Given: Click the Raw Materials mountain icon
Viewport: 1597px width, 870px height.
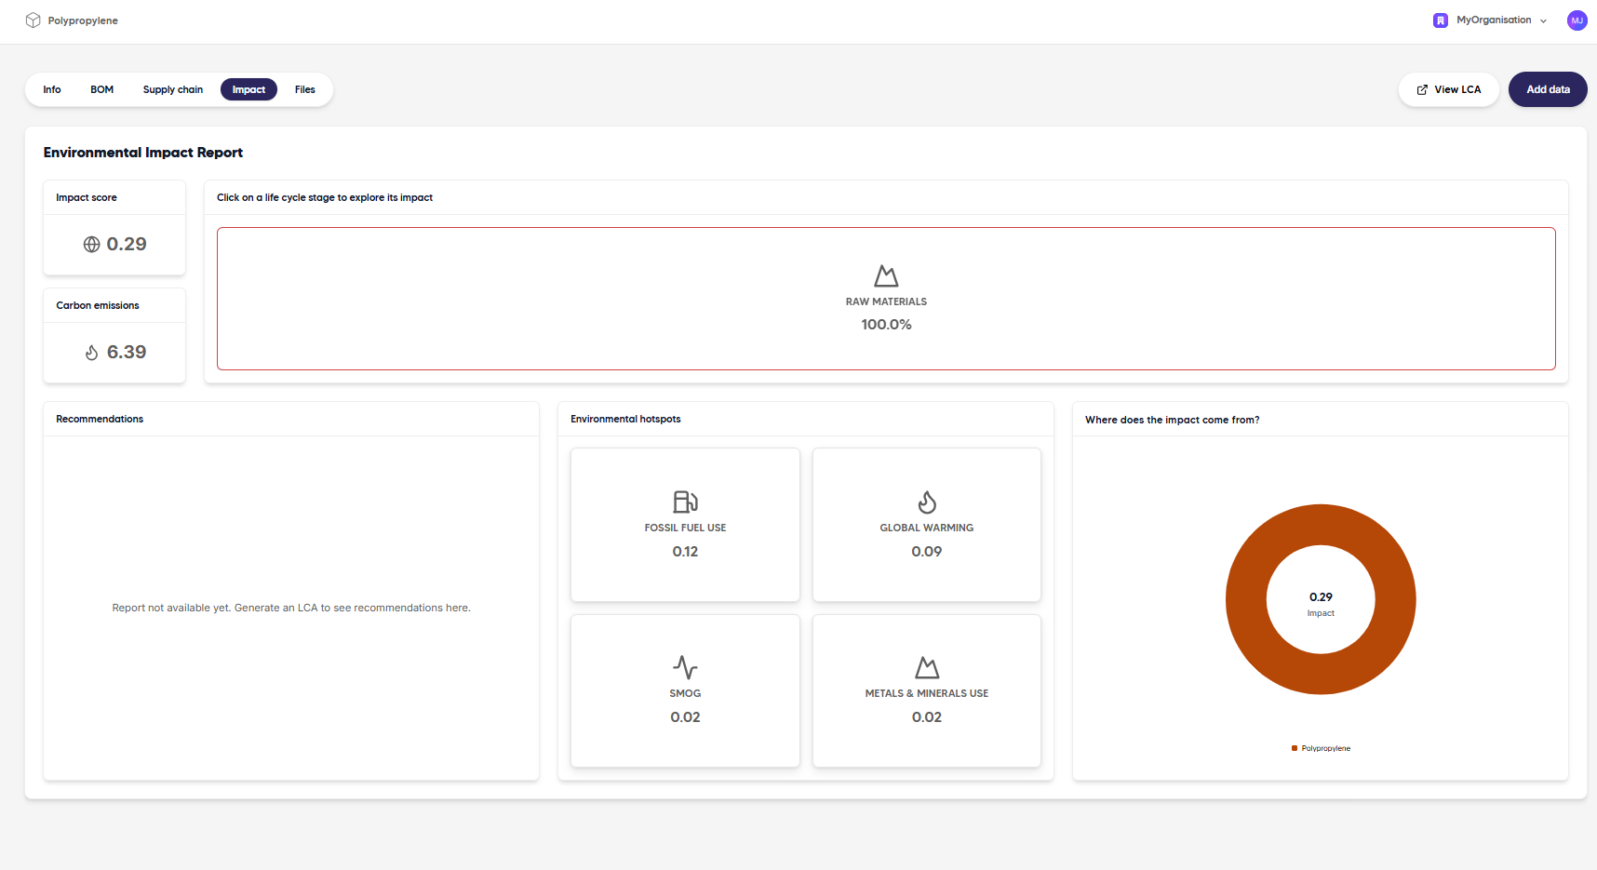Looking at the screenshot, I should click(886, 276).
